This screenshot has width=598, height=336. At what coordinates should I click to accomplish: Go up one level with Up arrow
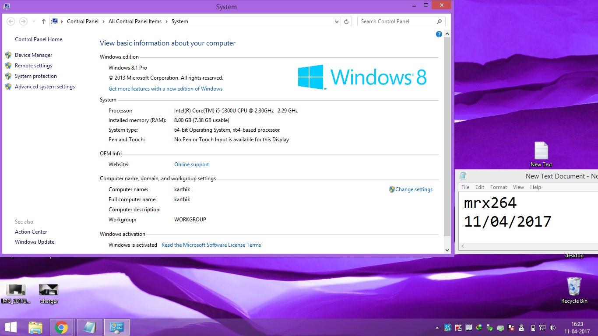click(43, 21)
